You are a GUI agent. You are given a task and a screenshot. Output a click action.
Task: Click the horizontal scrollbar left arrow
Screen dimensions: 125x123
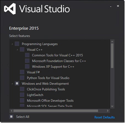click(11, 111)
